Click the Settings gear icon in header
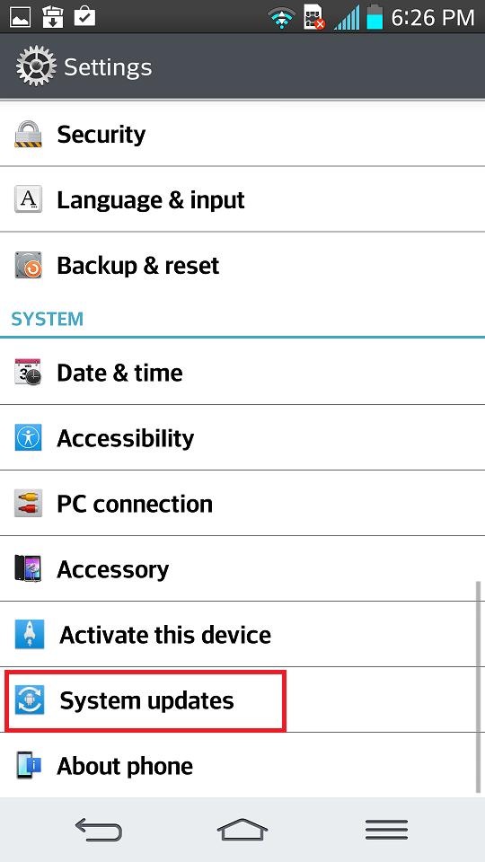 [x=36, y=66]
